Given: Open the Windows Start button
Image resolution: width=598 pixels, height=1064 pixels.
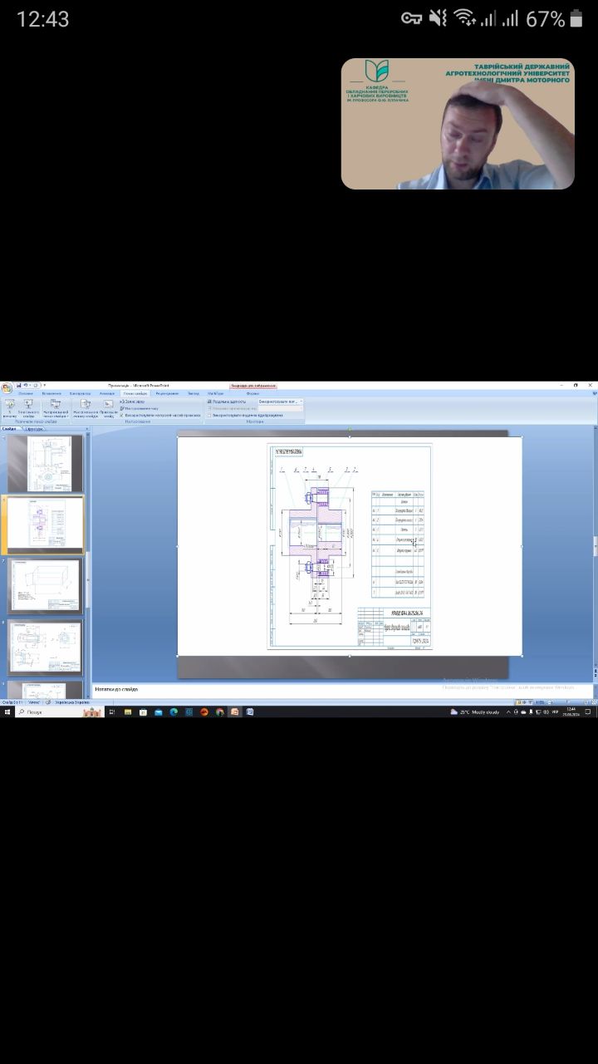Looking at the screenshot, I should (x=7, y=712).
